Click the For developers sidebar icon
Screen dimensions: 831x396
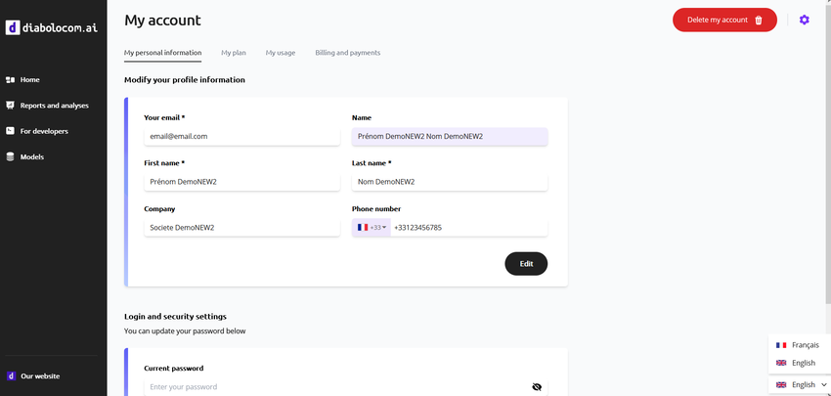click(11, 131)
